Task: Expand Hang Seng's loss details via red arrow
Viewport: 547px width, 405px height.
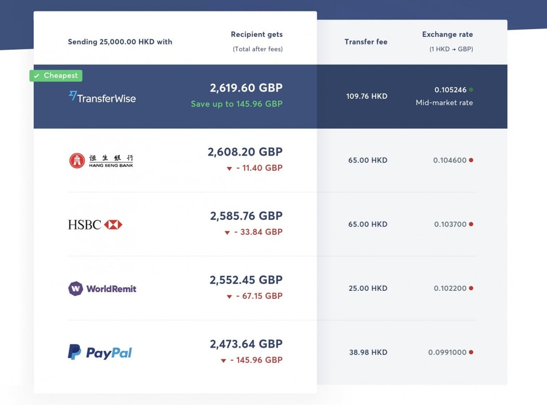Action: pyautogui.click(x=229, y=168)
